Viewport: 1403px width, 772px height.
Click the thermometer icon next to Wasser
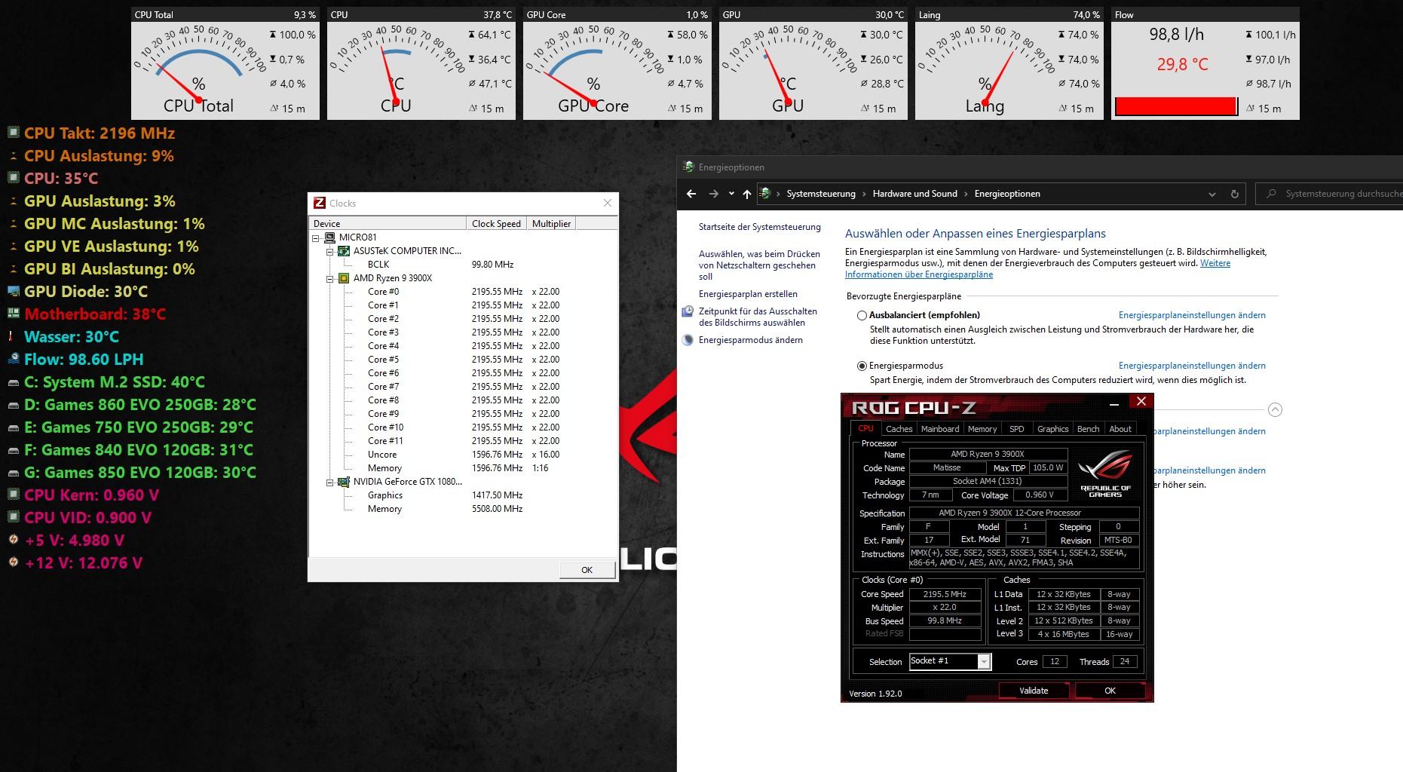11,336
